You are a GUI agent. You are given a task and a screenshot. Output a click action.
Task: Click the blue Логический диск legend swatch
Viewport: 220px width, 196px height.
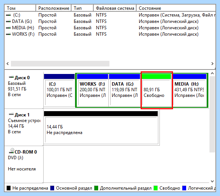point(184,188)
